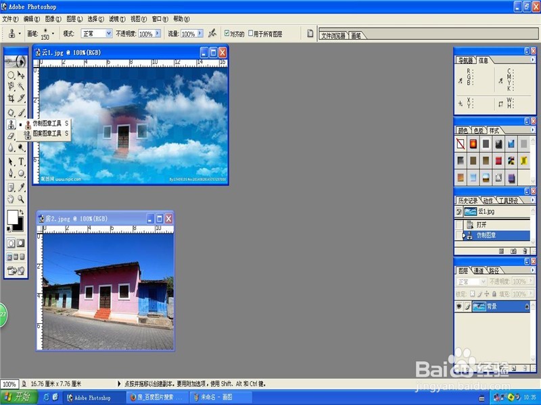The width and height of the screenshot is (541, 405).
Task: Open 房_百度图片搜索 taskbar browser window
Action: tap(157, 397)
